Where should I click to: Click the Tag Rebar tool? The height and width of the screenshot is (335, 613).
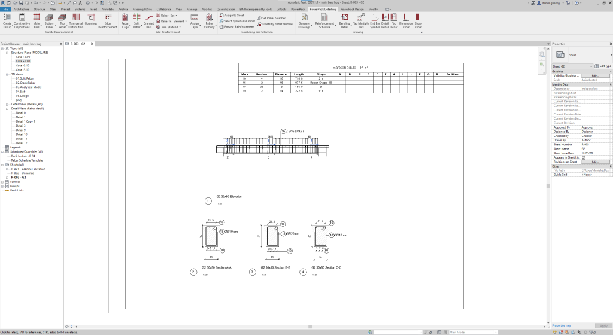click(x=394, y=21)
